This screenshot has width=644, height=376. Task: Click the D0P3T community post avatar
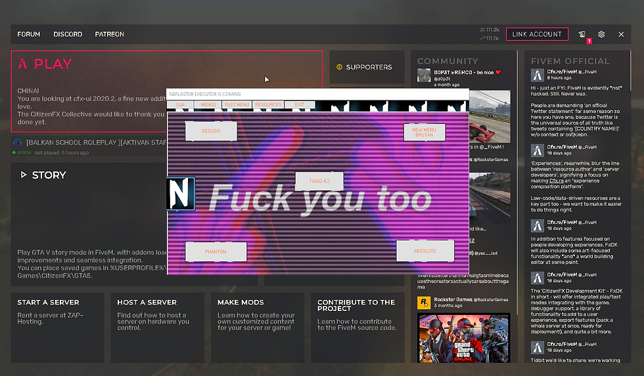(x=424, y=75)
